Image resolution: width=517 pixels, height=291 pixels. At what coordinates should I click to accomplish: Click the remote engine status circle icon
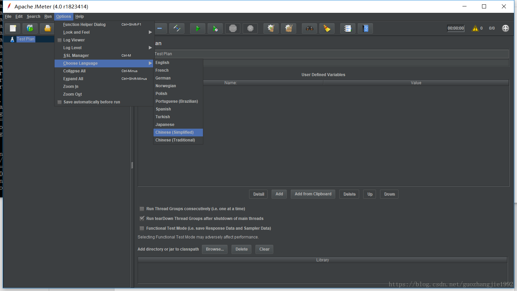coord(505,28)
